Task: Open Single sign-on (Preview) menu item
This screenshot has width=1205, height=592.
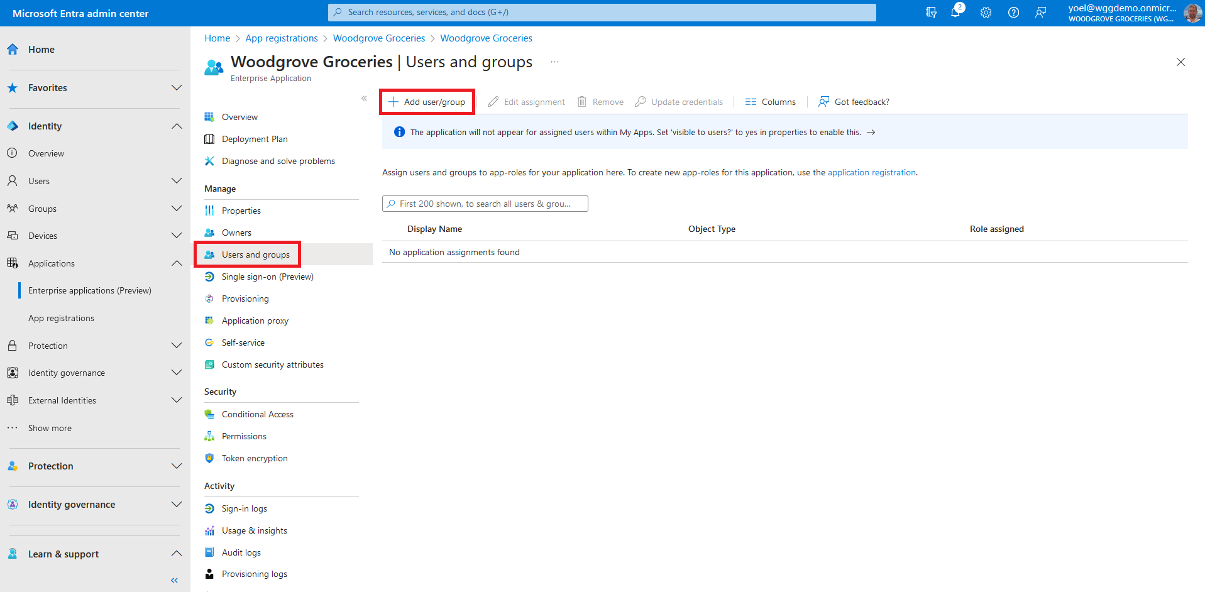Action: [x=267, y=277]
